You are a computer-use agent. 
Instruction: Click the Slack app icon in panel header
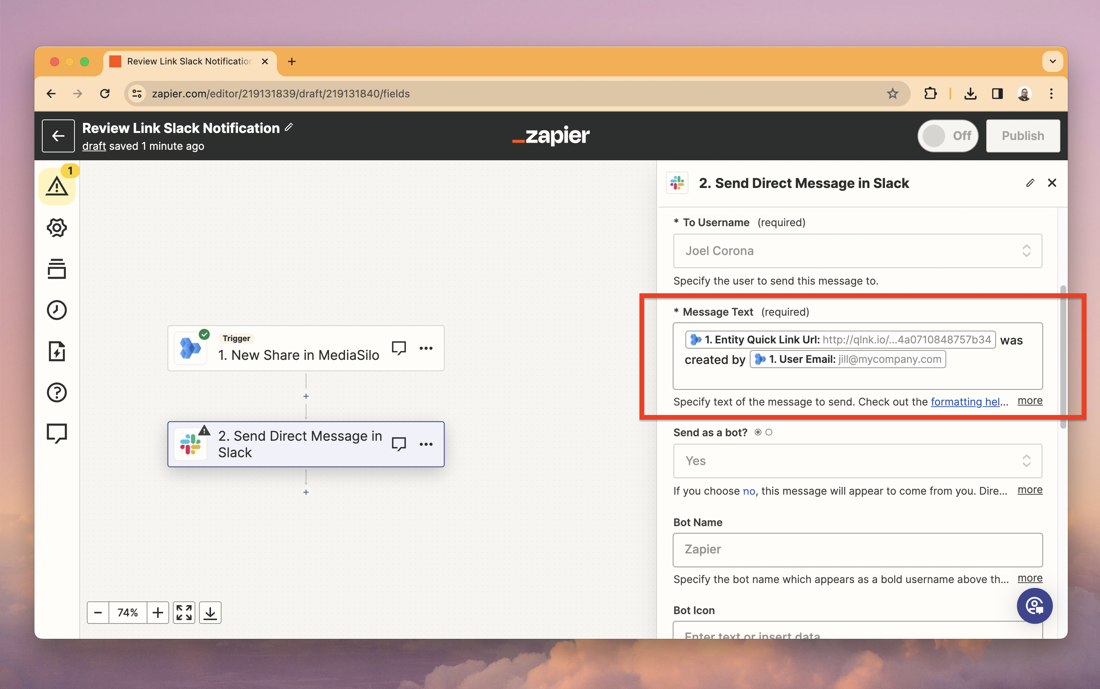[677, 183]
